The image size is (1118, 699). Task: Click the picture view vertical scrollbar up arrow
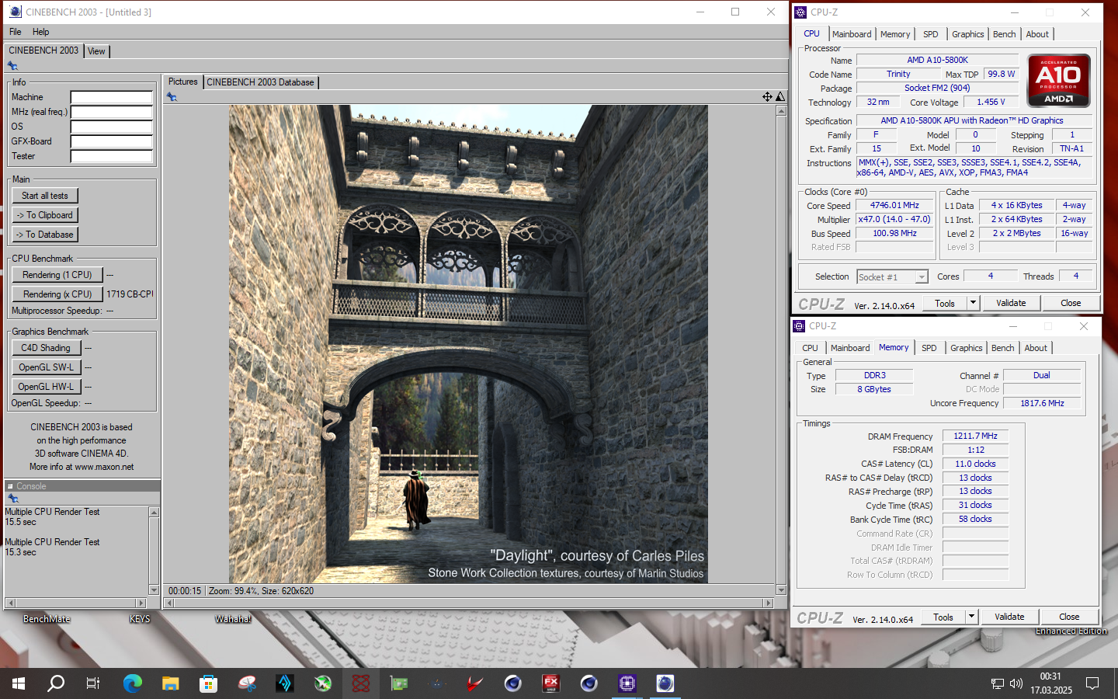tap(781, 111)
